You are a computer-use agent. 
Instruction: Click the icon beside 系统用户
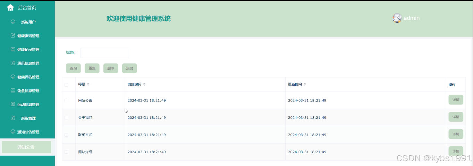pyautogui.click(x=13, y=22)
